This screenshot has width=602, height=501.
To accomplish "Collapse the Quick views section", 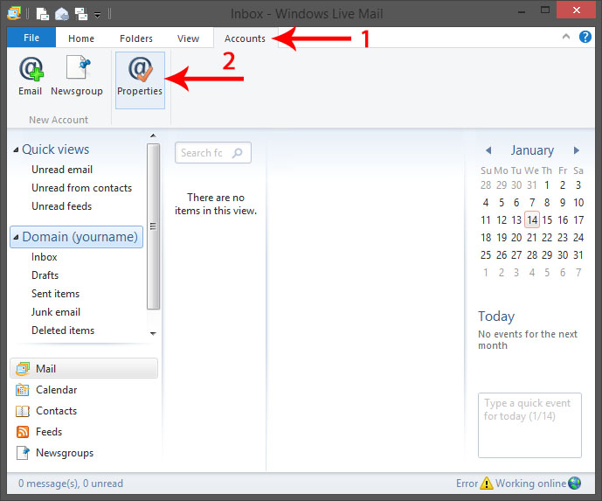I will pyautogui.click(x=16, y=150).
